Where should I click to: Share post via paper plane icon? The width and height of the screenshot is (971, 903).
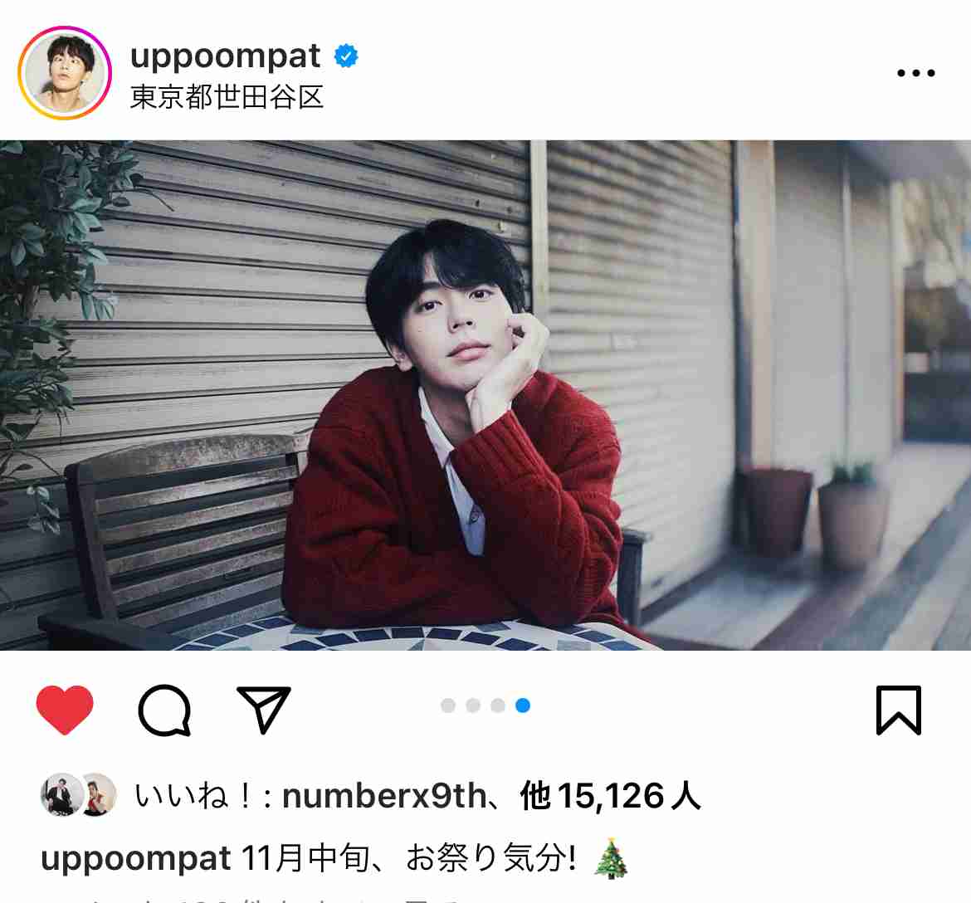click(x=264, y=709)
